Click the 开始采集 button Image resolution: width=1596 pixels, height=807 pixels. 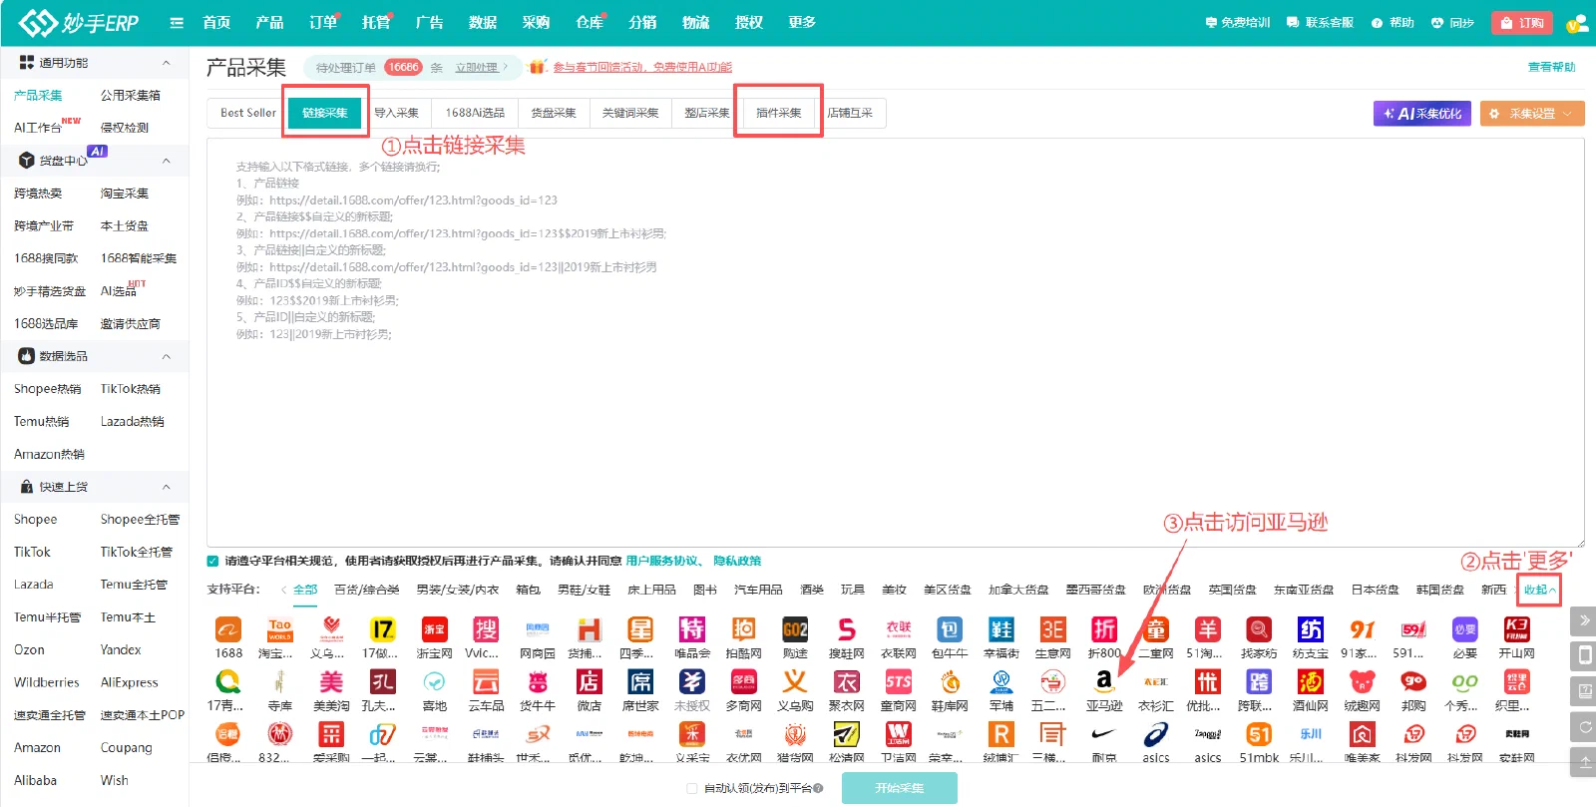(x=900, y=788)
